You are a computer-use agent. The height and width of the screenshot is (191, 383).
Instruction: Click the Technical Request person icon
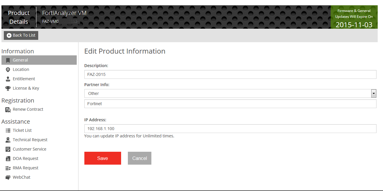click(x=8, y=140)
